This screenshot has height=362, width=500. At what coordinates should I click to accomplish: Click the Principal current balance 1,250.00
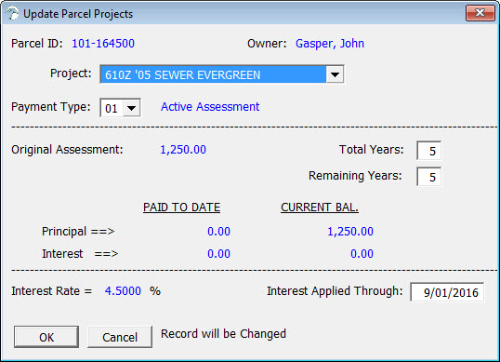click(350, 232)
